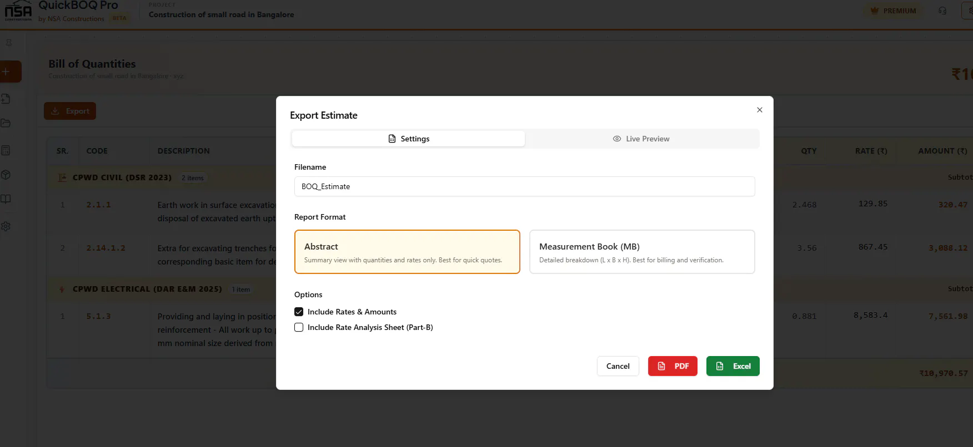The width and height of the screenshot is (973, 447).
Task: Click the CPWD ELECTRICAL (DAR E&M 2025) group header
Action: (147, 289)
